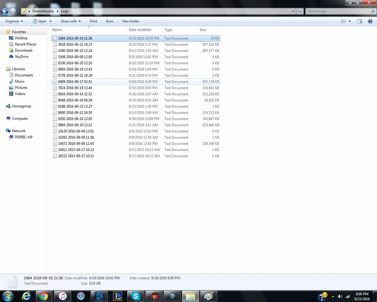Create a New folder
The width and height of the screenshot is (377, 302).
click(x=131, y=21)
